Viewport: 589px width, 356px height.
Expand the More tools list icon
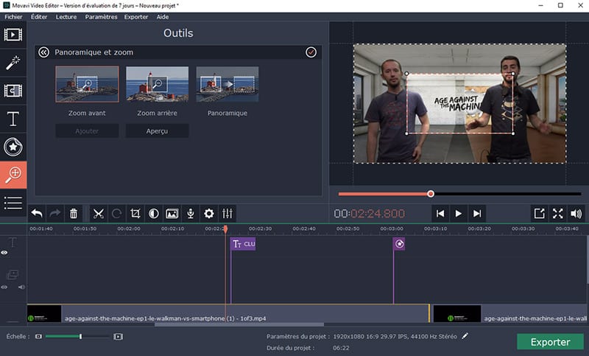click(x=13, y=202)
